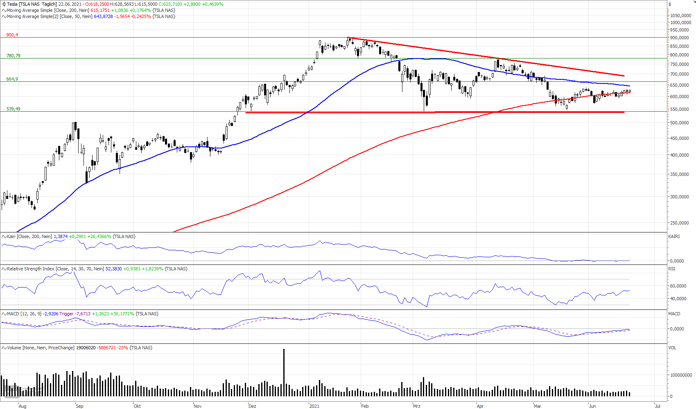Click the Volume [None, Nein, PriceChange] label
The width and height of the screenshot is (696, 409).
click(x=41, y=348)
